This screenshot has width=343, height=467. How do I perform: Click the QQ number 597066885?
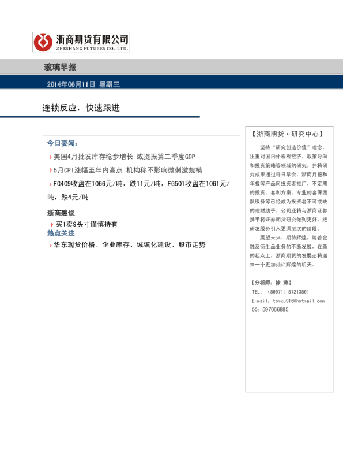pos(276,309)
